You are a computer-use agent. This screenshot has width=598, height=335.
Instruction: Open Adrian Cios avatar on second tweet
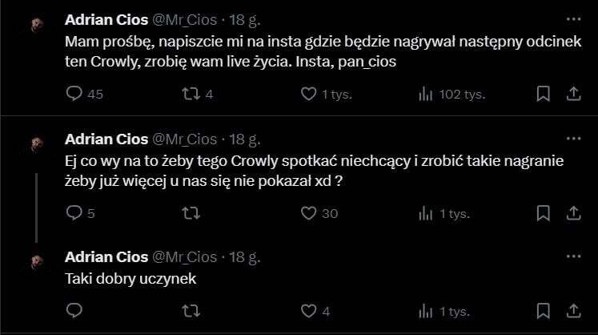(37, 143)
